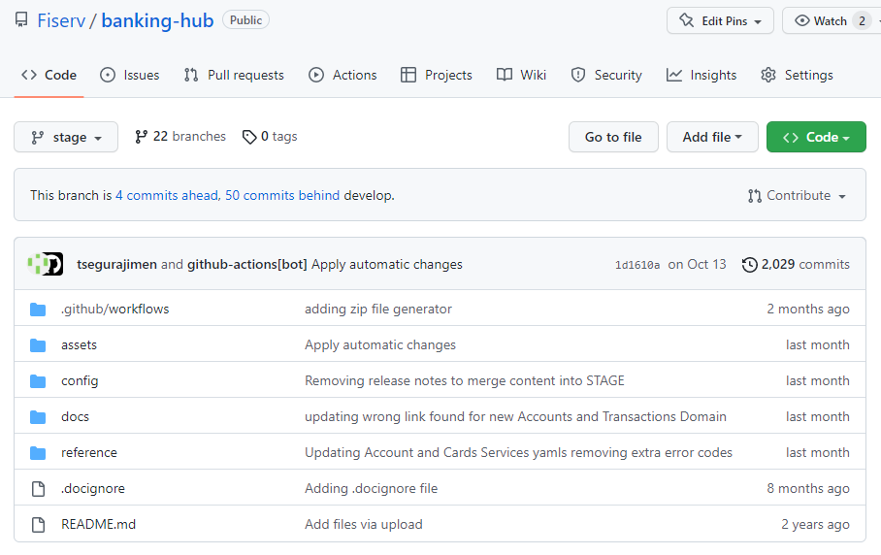
Task: Open the github-actions[bot] author link
Action: coord(247,265)
